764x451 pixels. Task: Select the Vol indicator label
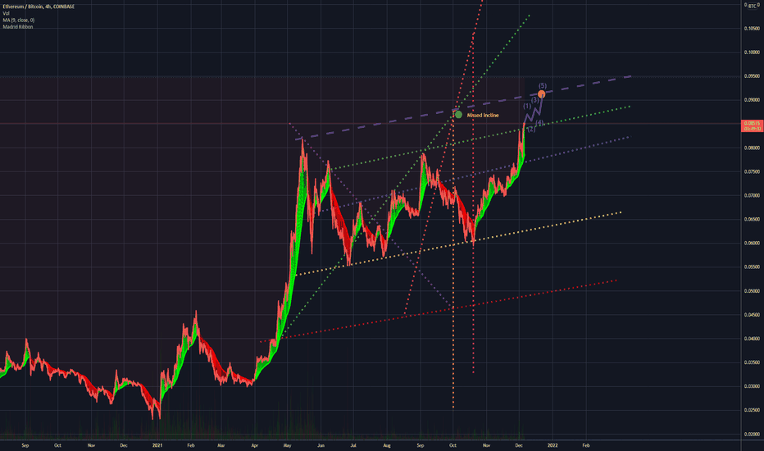pos(6,14)
